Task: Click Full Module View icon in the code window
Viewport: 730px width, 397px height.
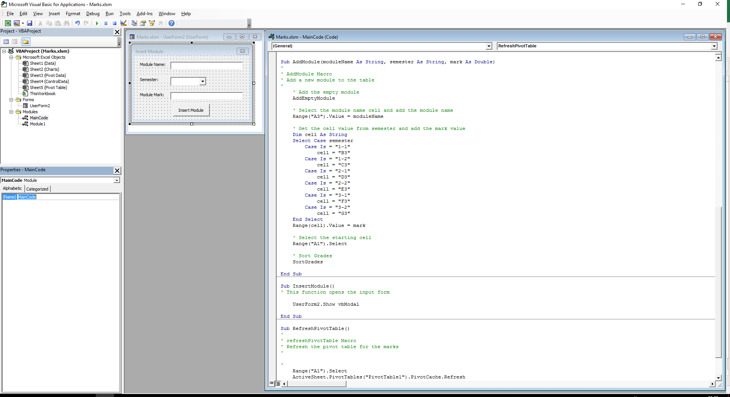Action: coord(278,384)
